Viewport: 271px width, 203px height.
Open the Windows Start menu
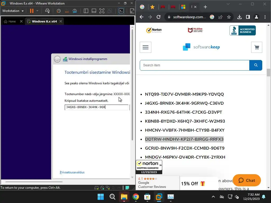[101, 197]
